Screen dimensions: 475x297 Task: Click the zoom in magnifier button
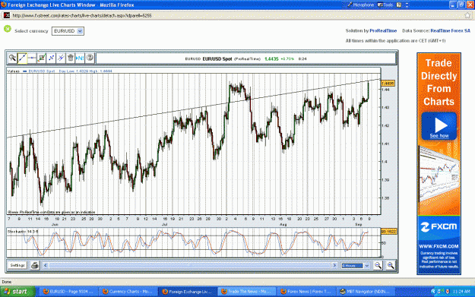[391, 266]
